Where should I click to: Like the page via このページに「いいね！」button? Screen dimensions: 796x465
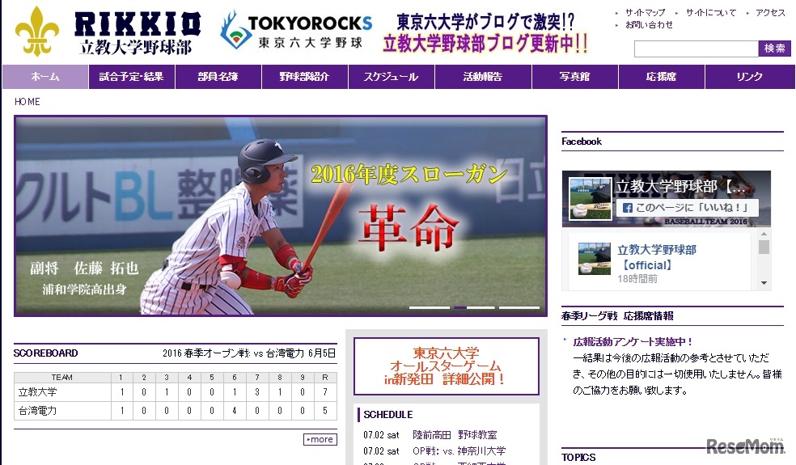(x=688, y=208)
